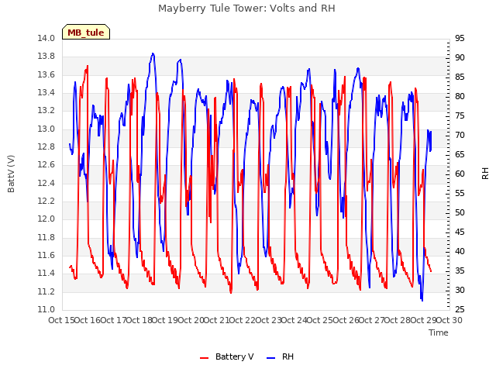
Task: Click the 11.2 left axis tick
Action: [46, 291]
